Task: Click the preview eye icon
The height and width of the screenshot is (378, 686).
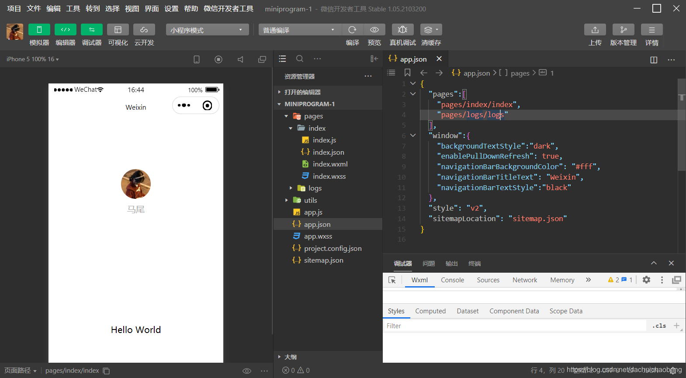Action: (374, 30)
